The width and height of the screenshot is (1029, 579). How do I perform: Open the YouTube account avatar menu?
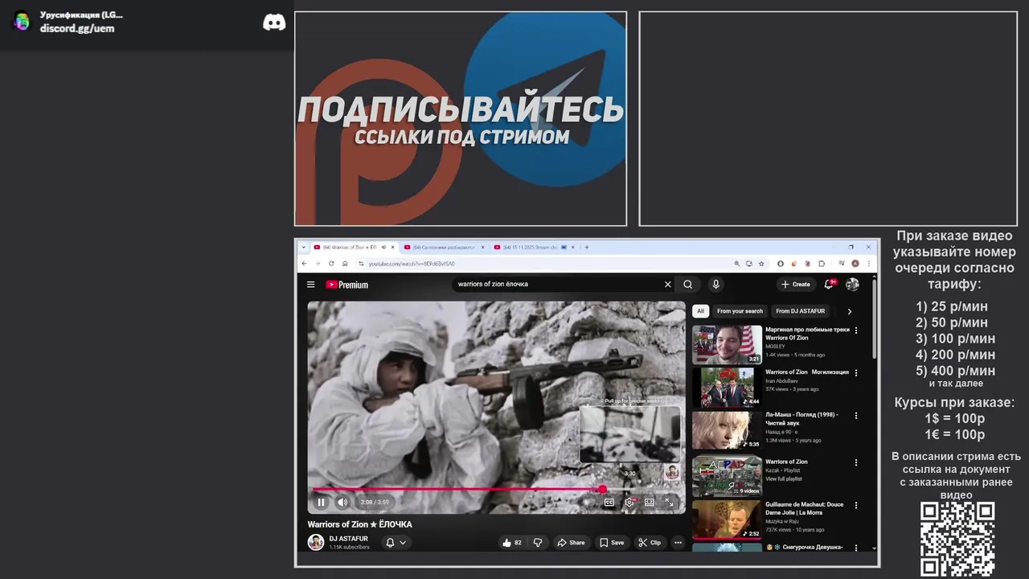852,284
